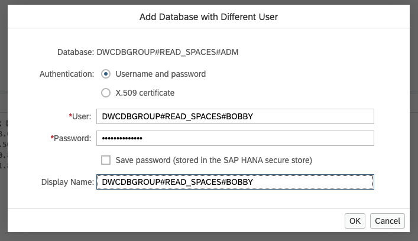Click the Authentication label
Screen dimensions: 418x241
pos(67,74)
